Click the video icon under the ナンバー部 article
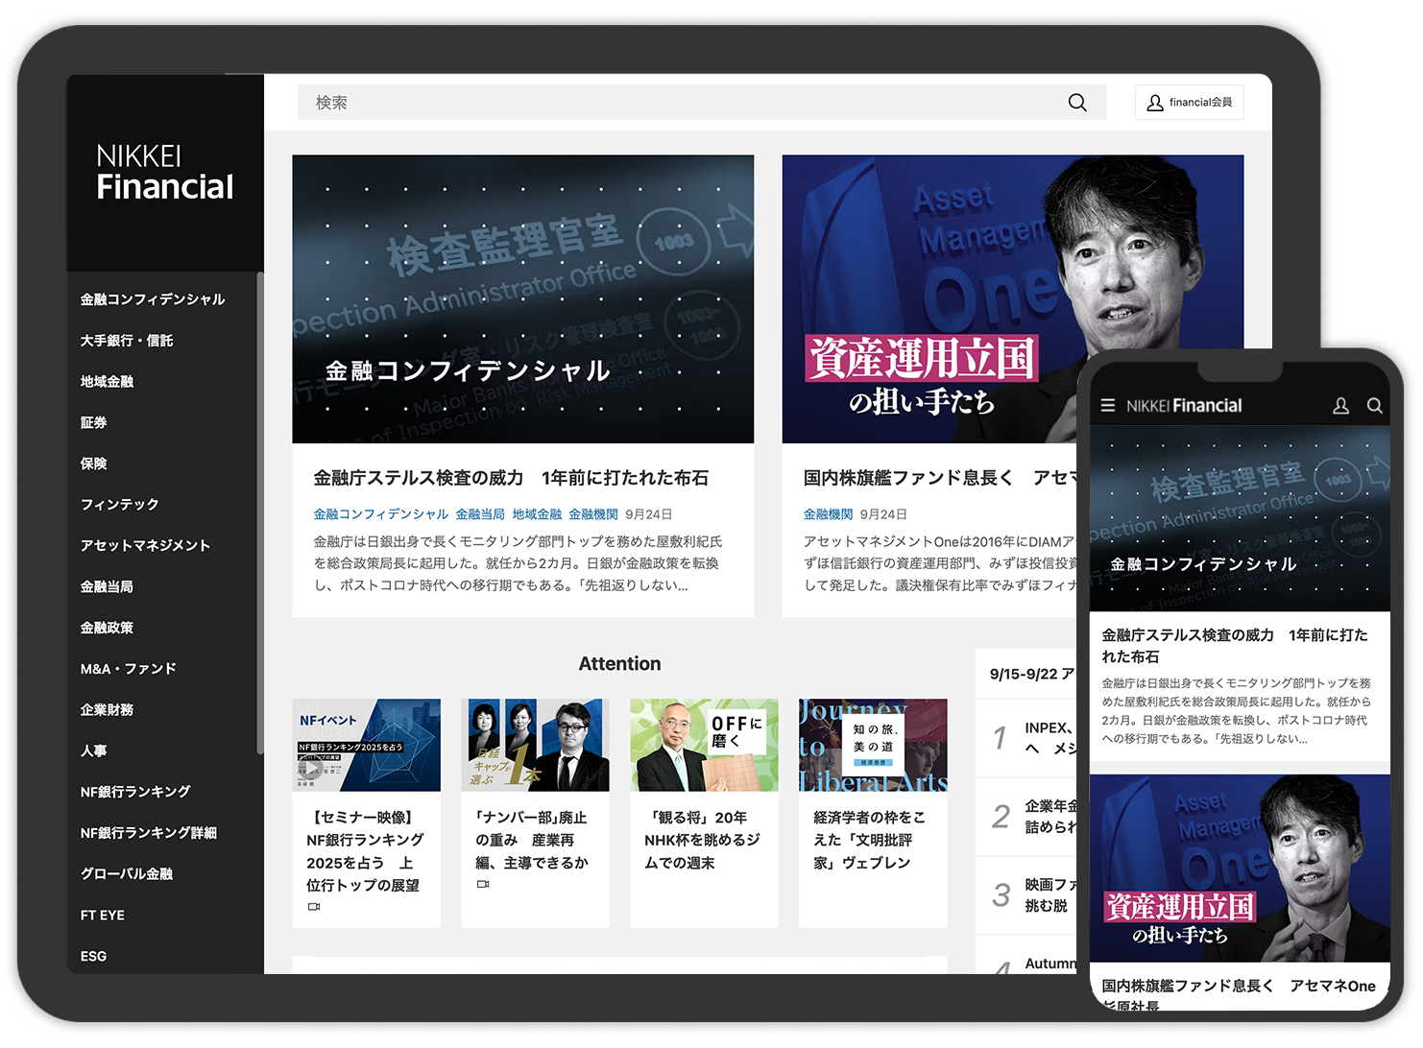 [482, 885]
